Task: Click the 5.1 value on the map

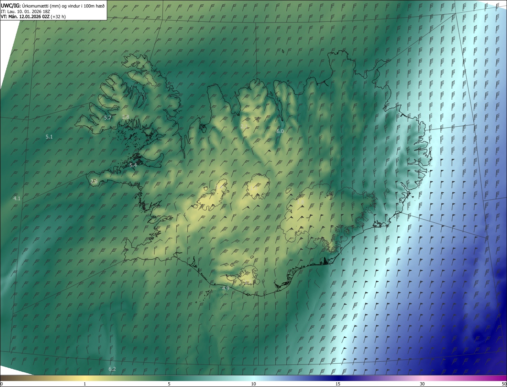Action: (x=49, y=137)
